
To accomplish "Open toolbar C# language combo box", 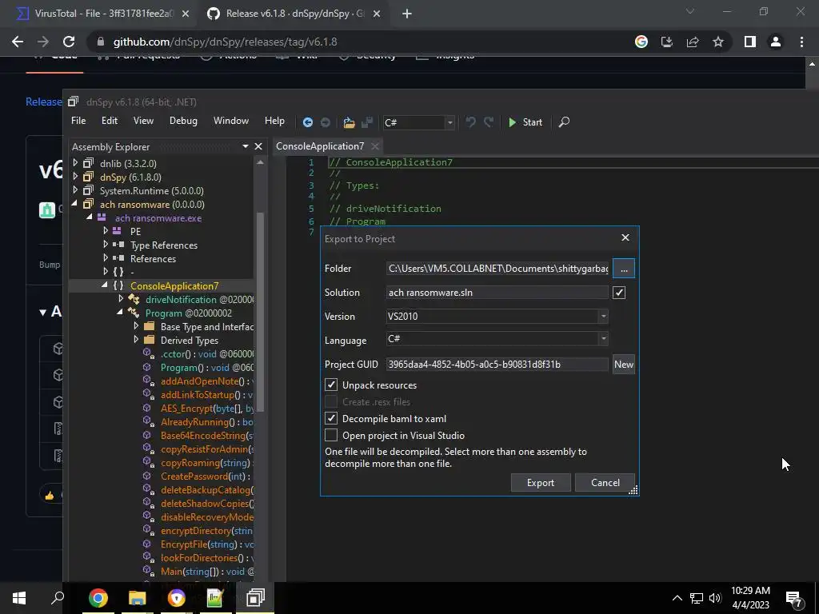I will point(419,122).
